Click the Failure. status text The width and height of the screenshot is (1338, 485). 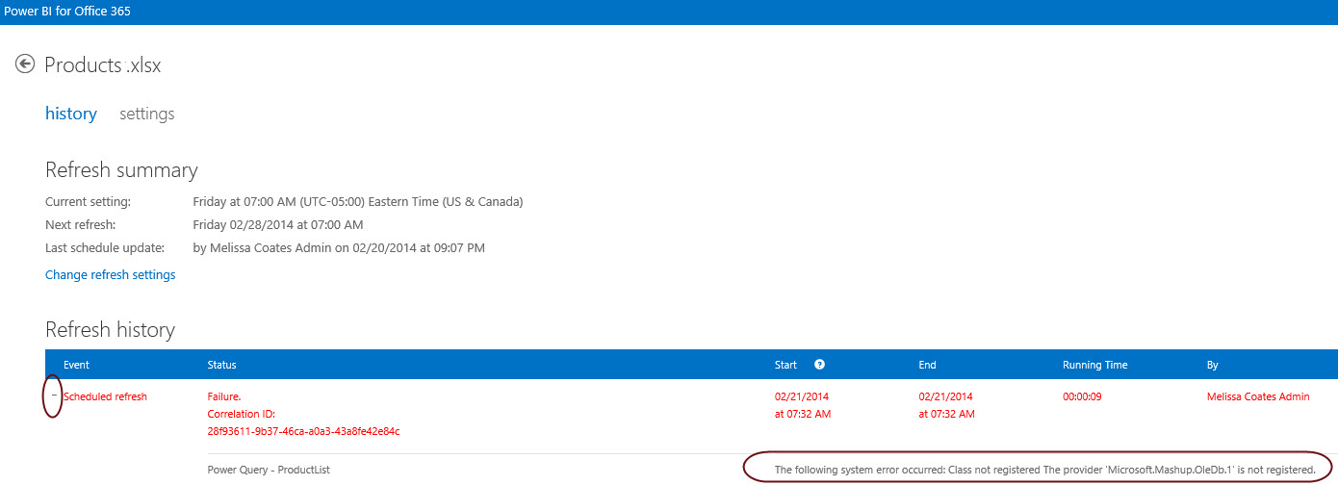click(x=224, y=396)
